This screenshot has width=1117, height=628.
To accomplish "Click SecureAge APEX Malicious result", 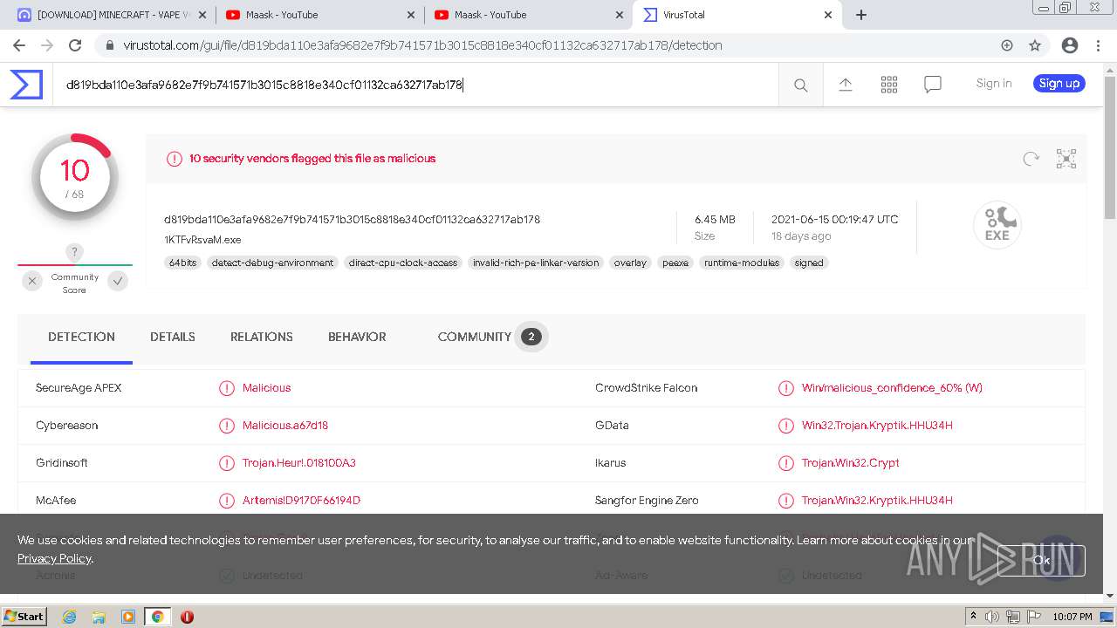I will click(x=266, y=388).
